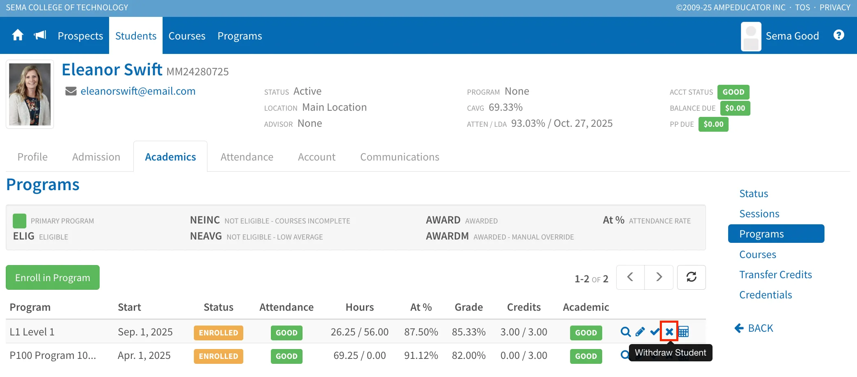The image size is (857, 377).
Task: Switch to the Communications tab
Action: [x=400, y=157]
